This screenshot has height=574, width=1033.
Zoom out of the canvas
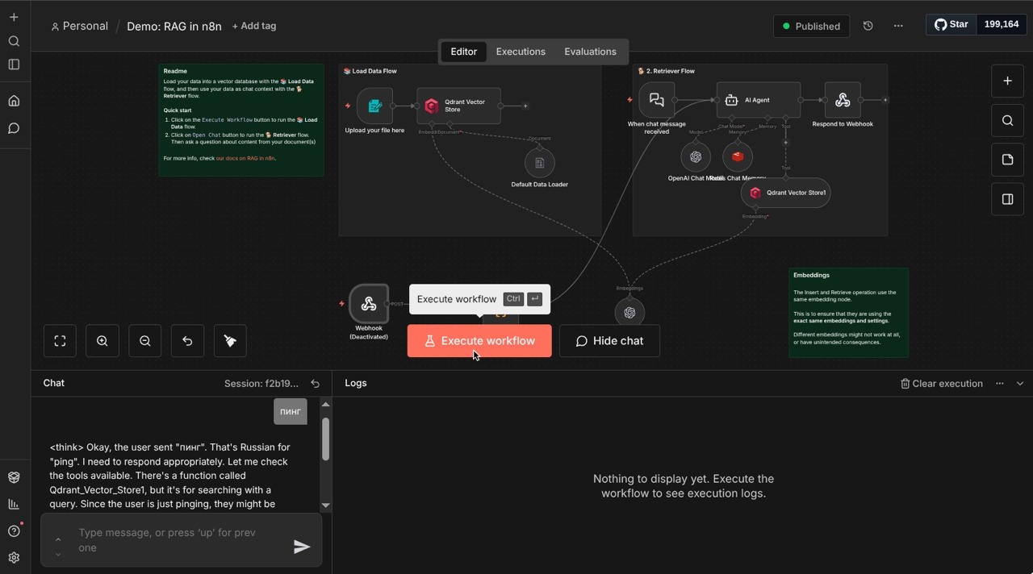coord(145,341)
